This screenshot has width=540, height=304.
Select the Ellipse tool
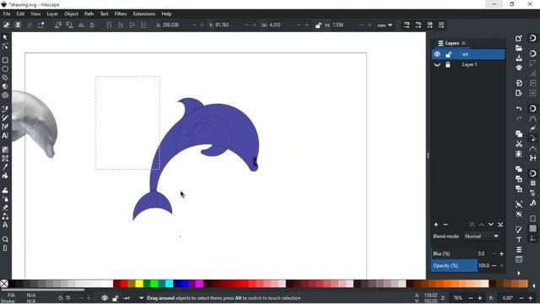(x=5, y=69)
